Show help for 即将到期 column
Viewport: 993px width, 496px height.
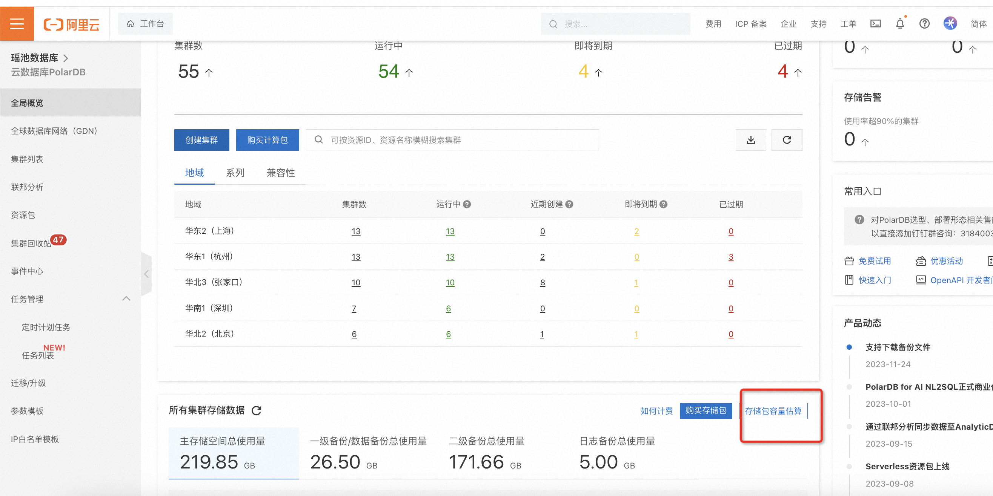pyautogui.click(x=663, y=204)
